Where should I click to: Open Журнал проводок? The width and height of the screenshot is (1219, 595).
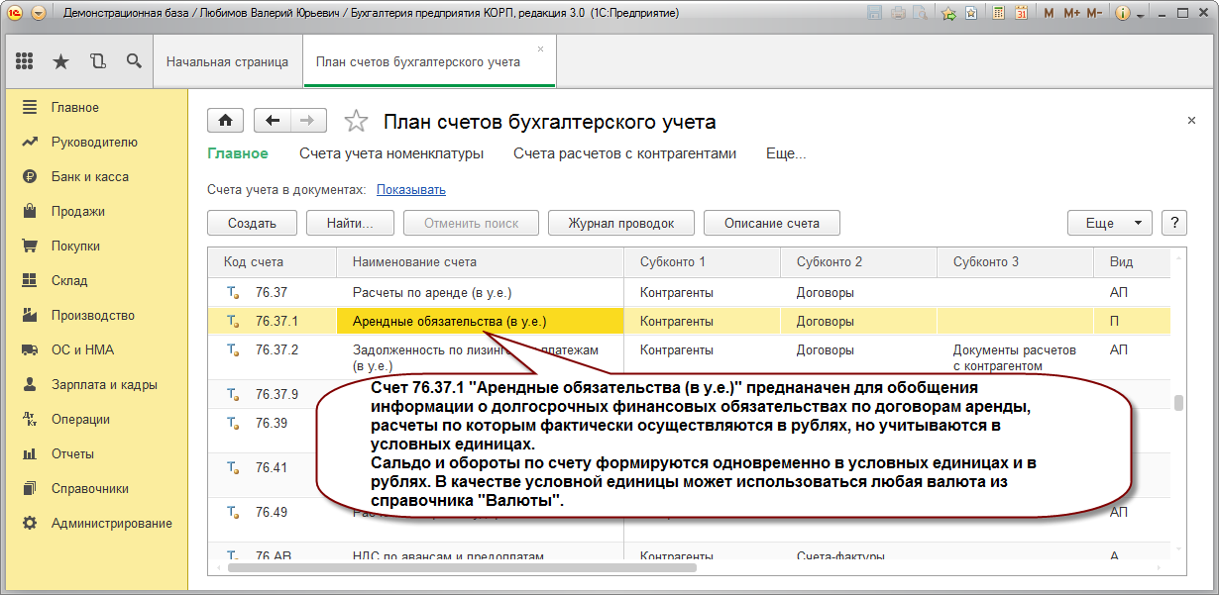(x=621, y=223)
